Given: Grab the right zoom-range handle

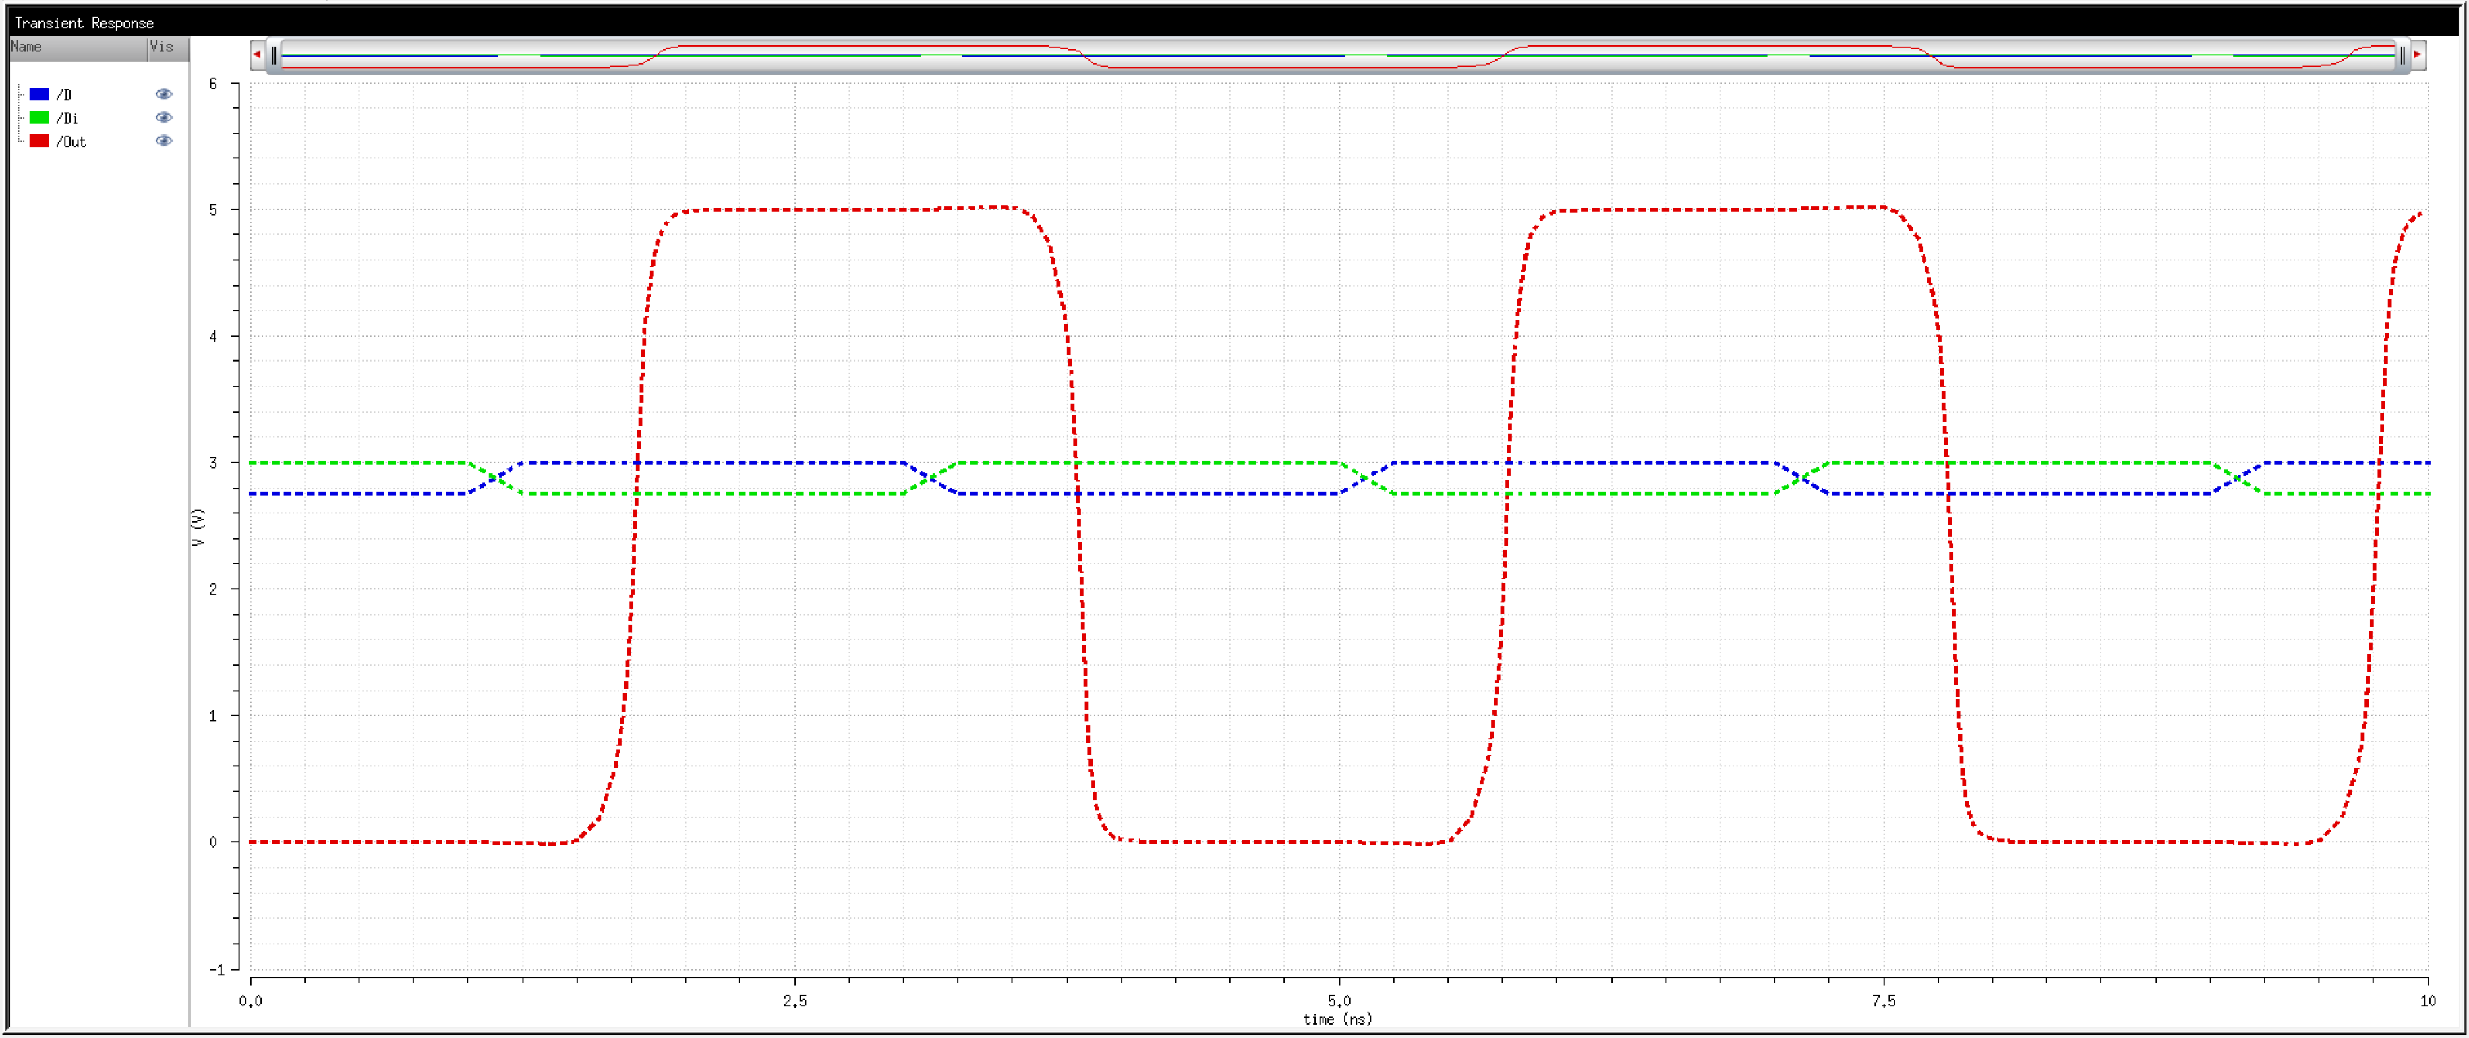Looking at the screenshot, I should pos(2402,55).
